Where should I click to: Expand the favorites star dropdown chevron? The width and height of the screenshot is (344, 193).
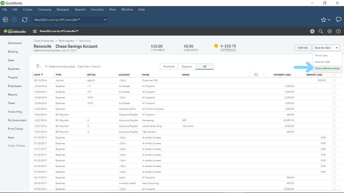pos(329,20)
